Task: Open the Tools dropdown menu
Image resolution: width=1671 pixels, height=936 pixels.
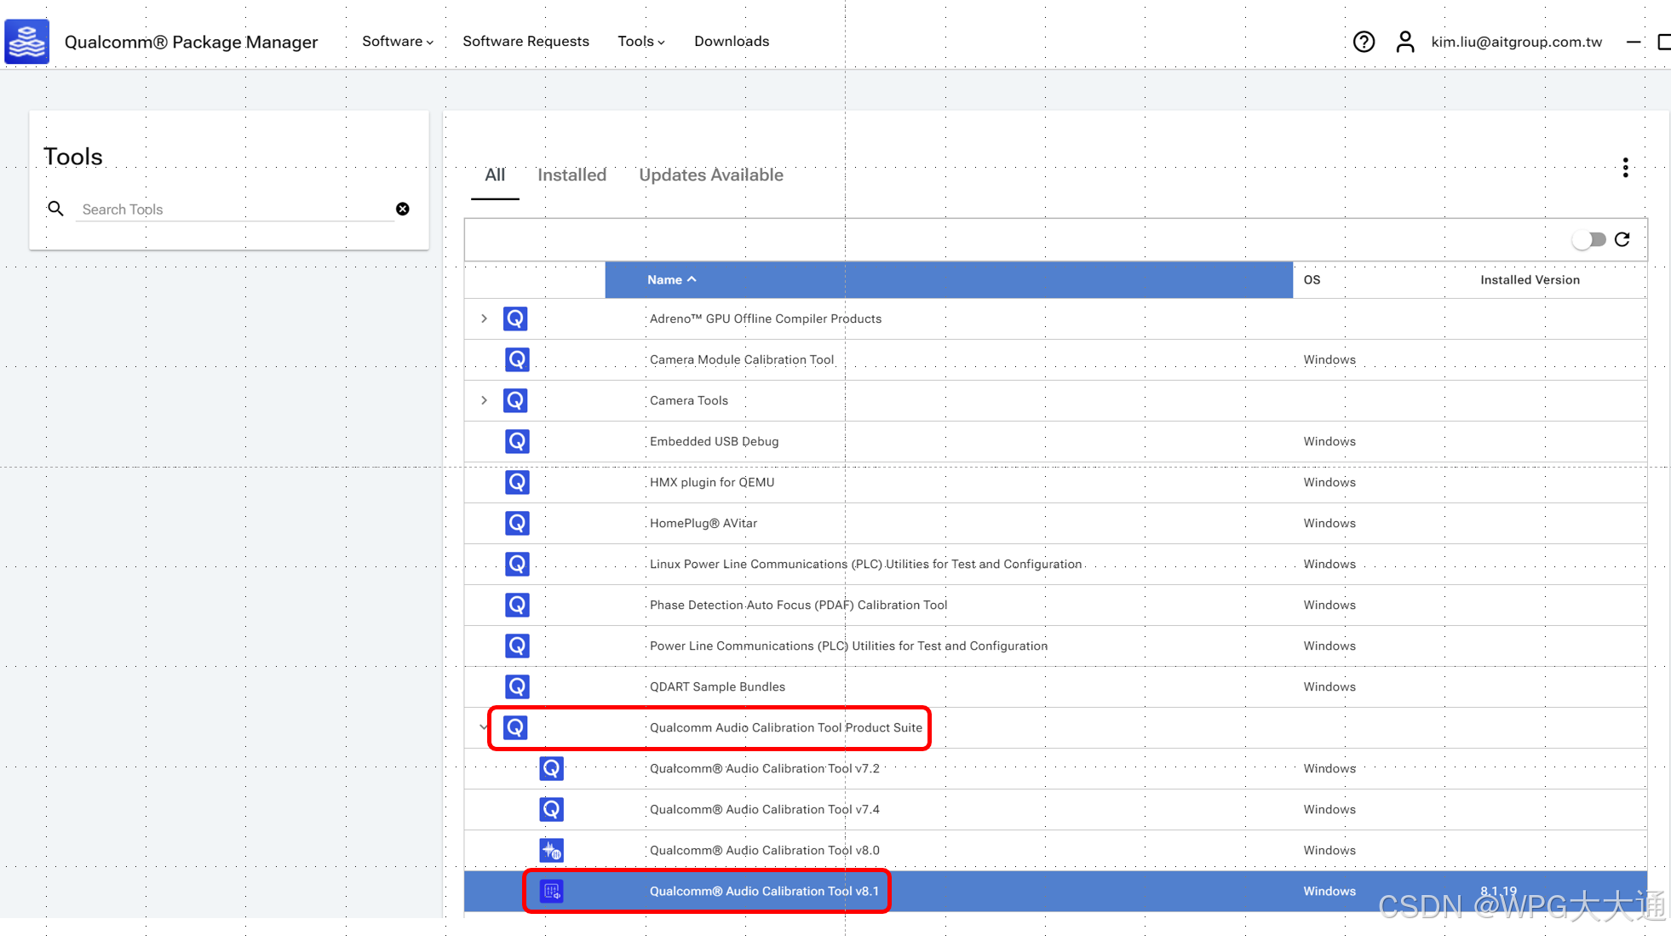Action: pos(640,41)
